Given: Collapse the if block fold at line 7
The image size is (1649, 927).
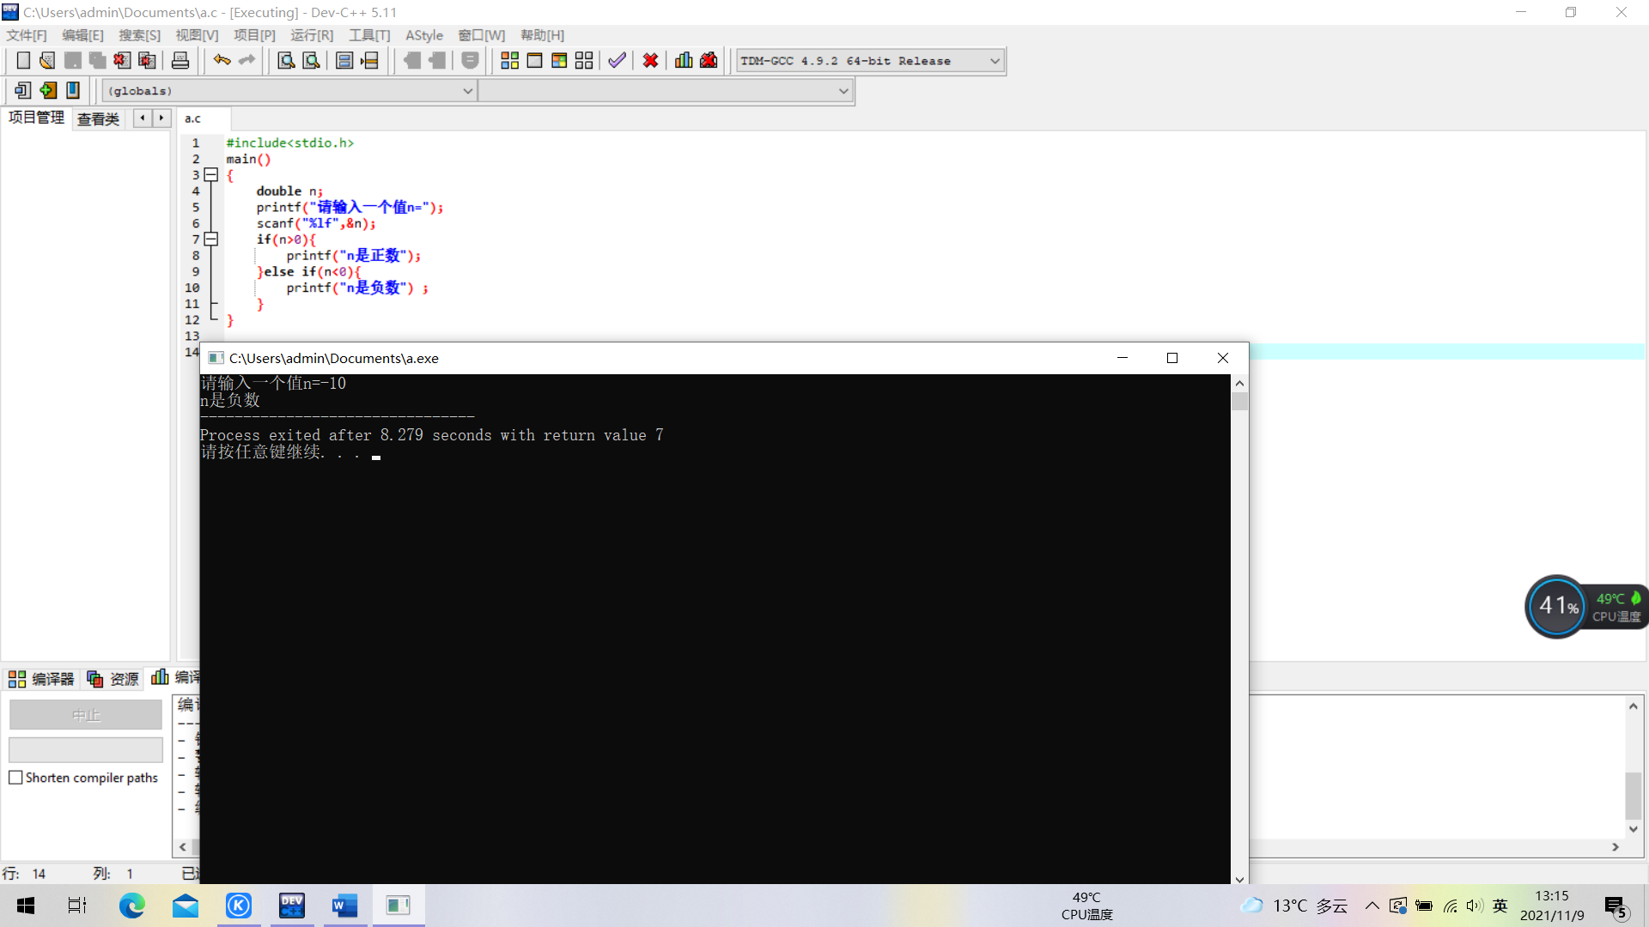Looking at the screenshot, I should 211,239.
